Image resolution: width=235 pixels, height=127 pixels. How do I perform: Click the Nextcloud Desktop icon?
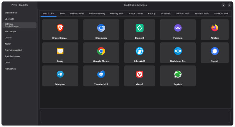coord(178,51)
